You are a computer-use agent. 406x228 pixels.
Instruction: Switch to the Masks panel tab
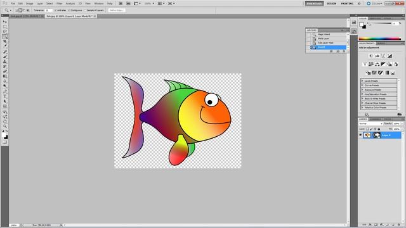click(381, 44)
